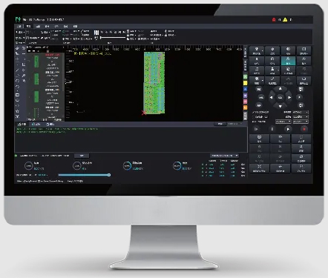Viewport: 328px width, 278px height.
Task: Toggle the first checkbox below jog pad
Action: (x=254, y=113)
